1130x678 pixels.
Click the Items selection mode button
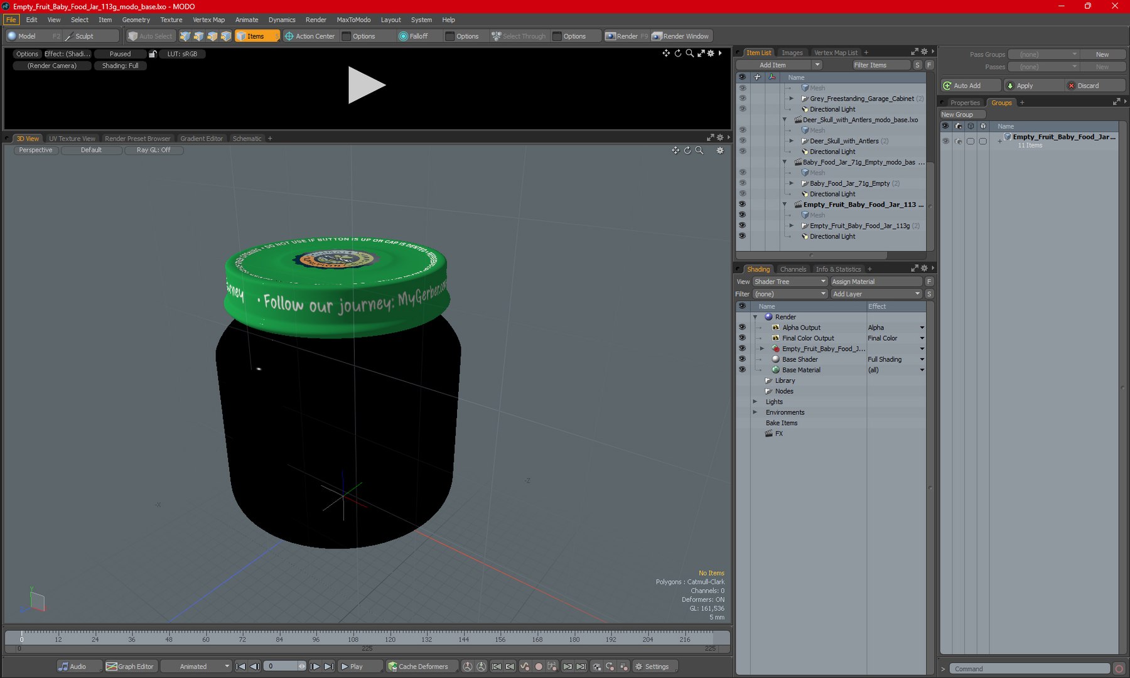point(257,36)
